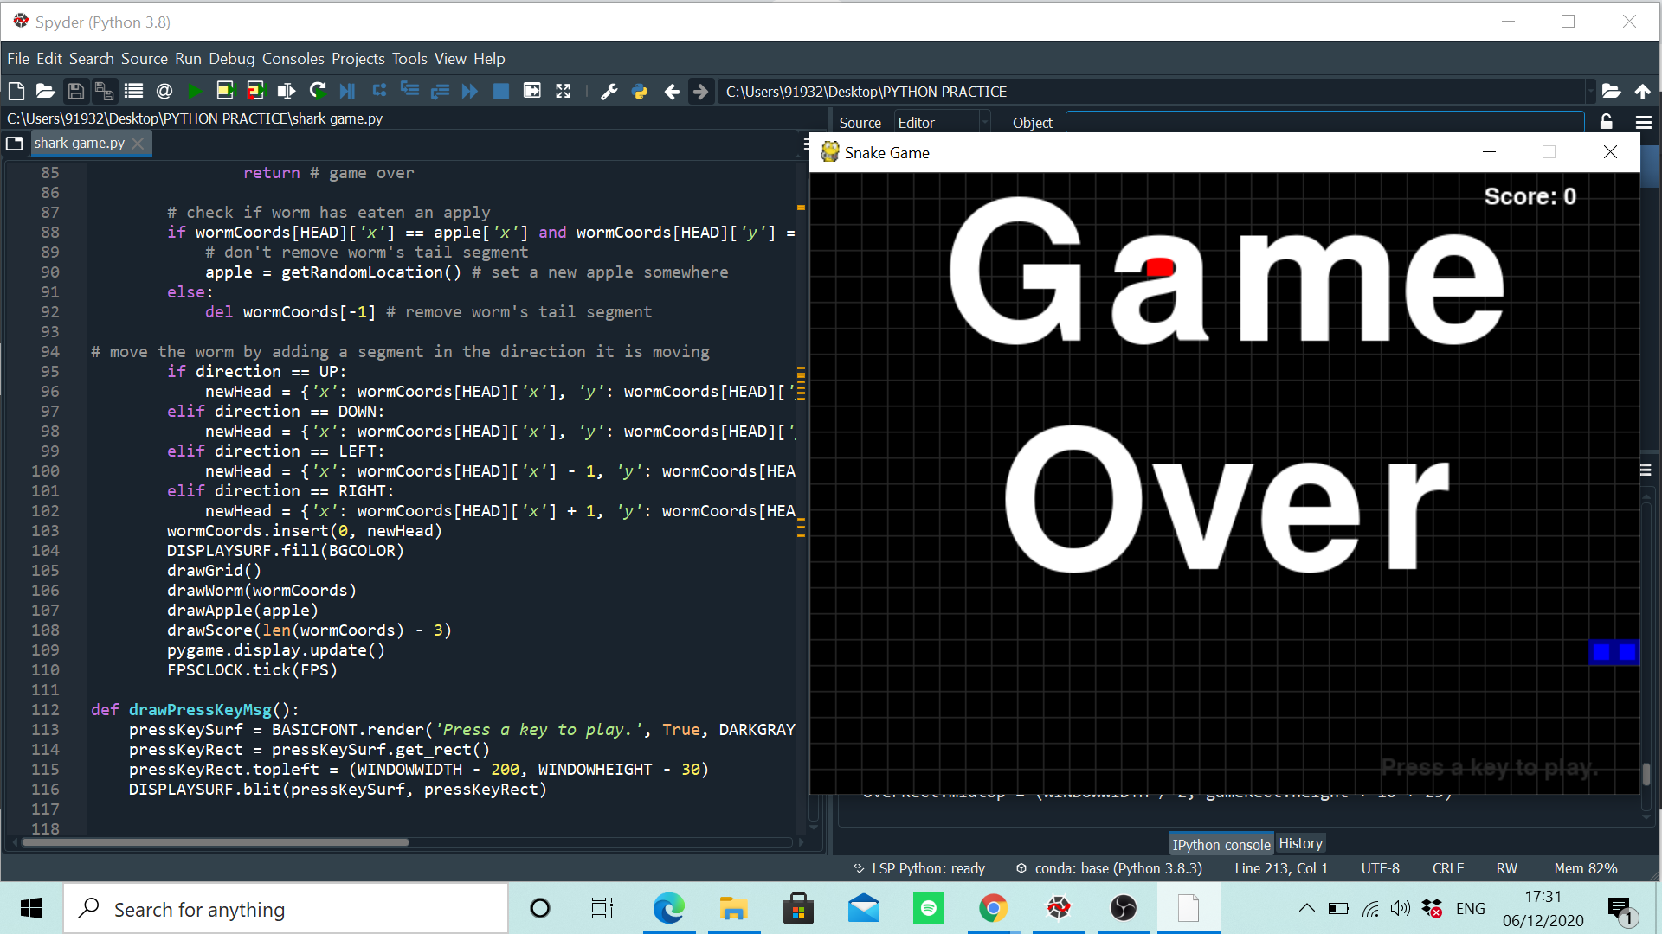Open the Source Editor combo box

point(942,123)
